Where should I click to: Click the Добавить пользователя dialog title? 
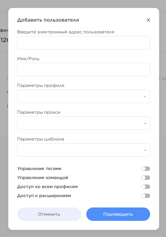pyautogui.click(x=48, y=20)
